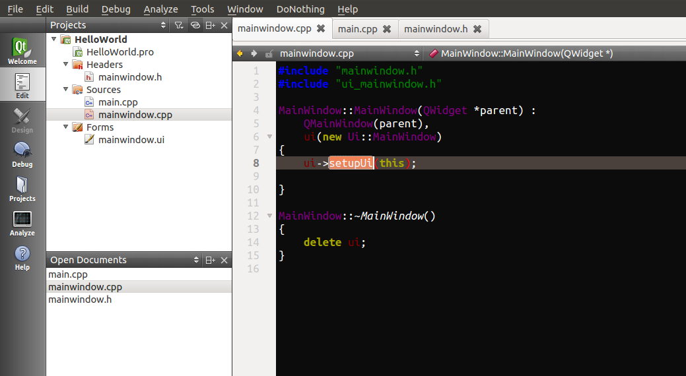Screen dimensions: 686x376
Task: Collapse the Sources folder in project tree
Action: coord(66,90)
